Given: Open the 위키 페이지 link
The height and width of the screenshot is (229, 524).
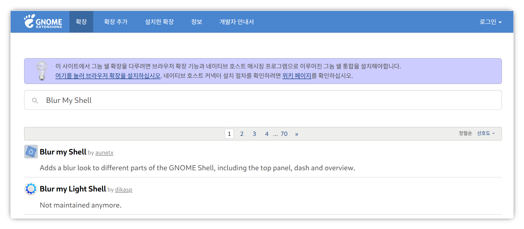Looking at the screenshot, I should (x=297, y=76).
